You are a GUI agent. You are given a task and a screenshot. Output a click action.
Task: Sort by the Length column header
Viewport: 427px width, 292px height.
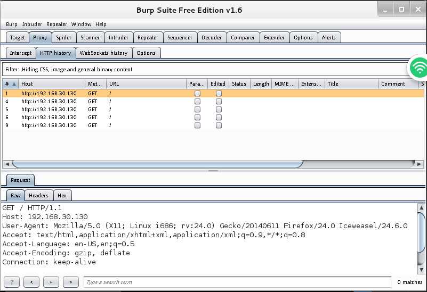coord(261,84)
